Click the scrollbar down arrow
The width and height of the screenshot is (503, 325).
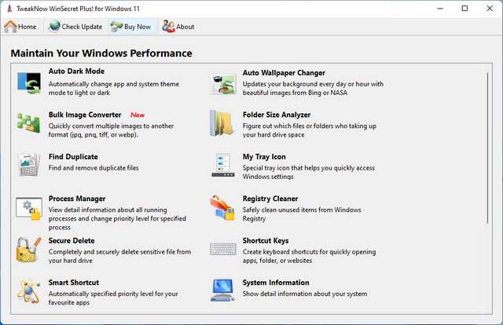tap(488, 307)
